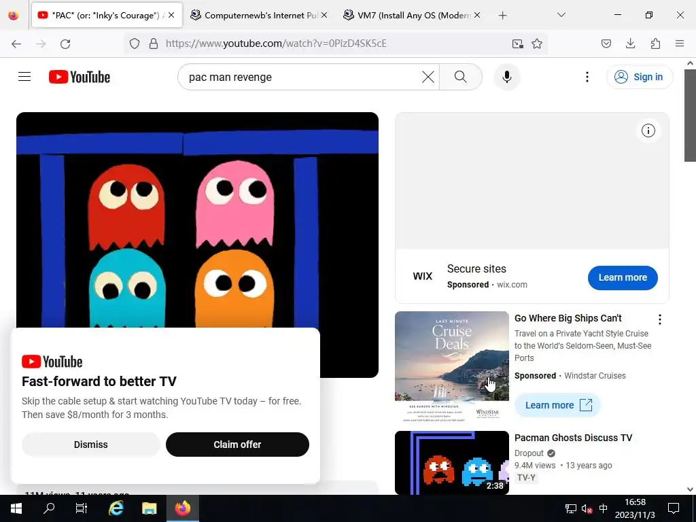Run search with magnifier button
This screenshot has width=696, height=522.
461,77
